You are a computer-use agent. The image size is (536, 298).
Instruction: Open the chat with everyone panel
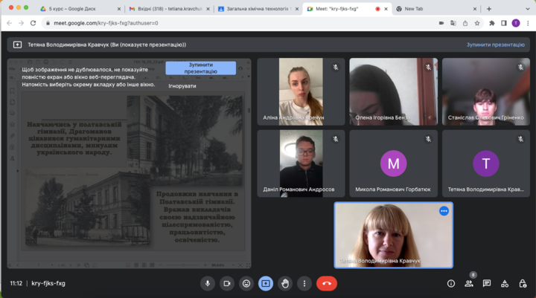(487, 283)
